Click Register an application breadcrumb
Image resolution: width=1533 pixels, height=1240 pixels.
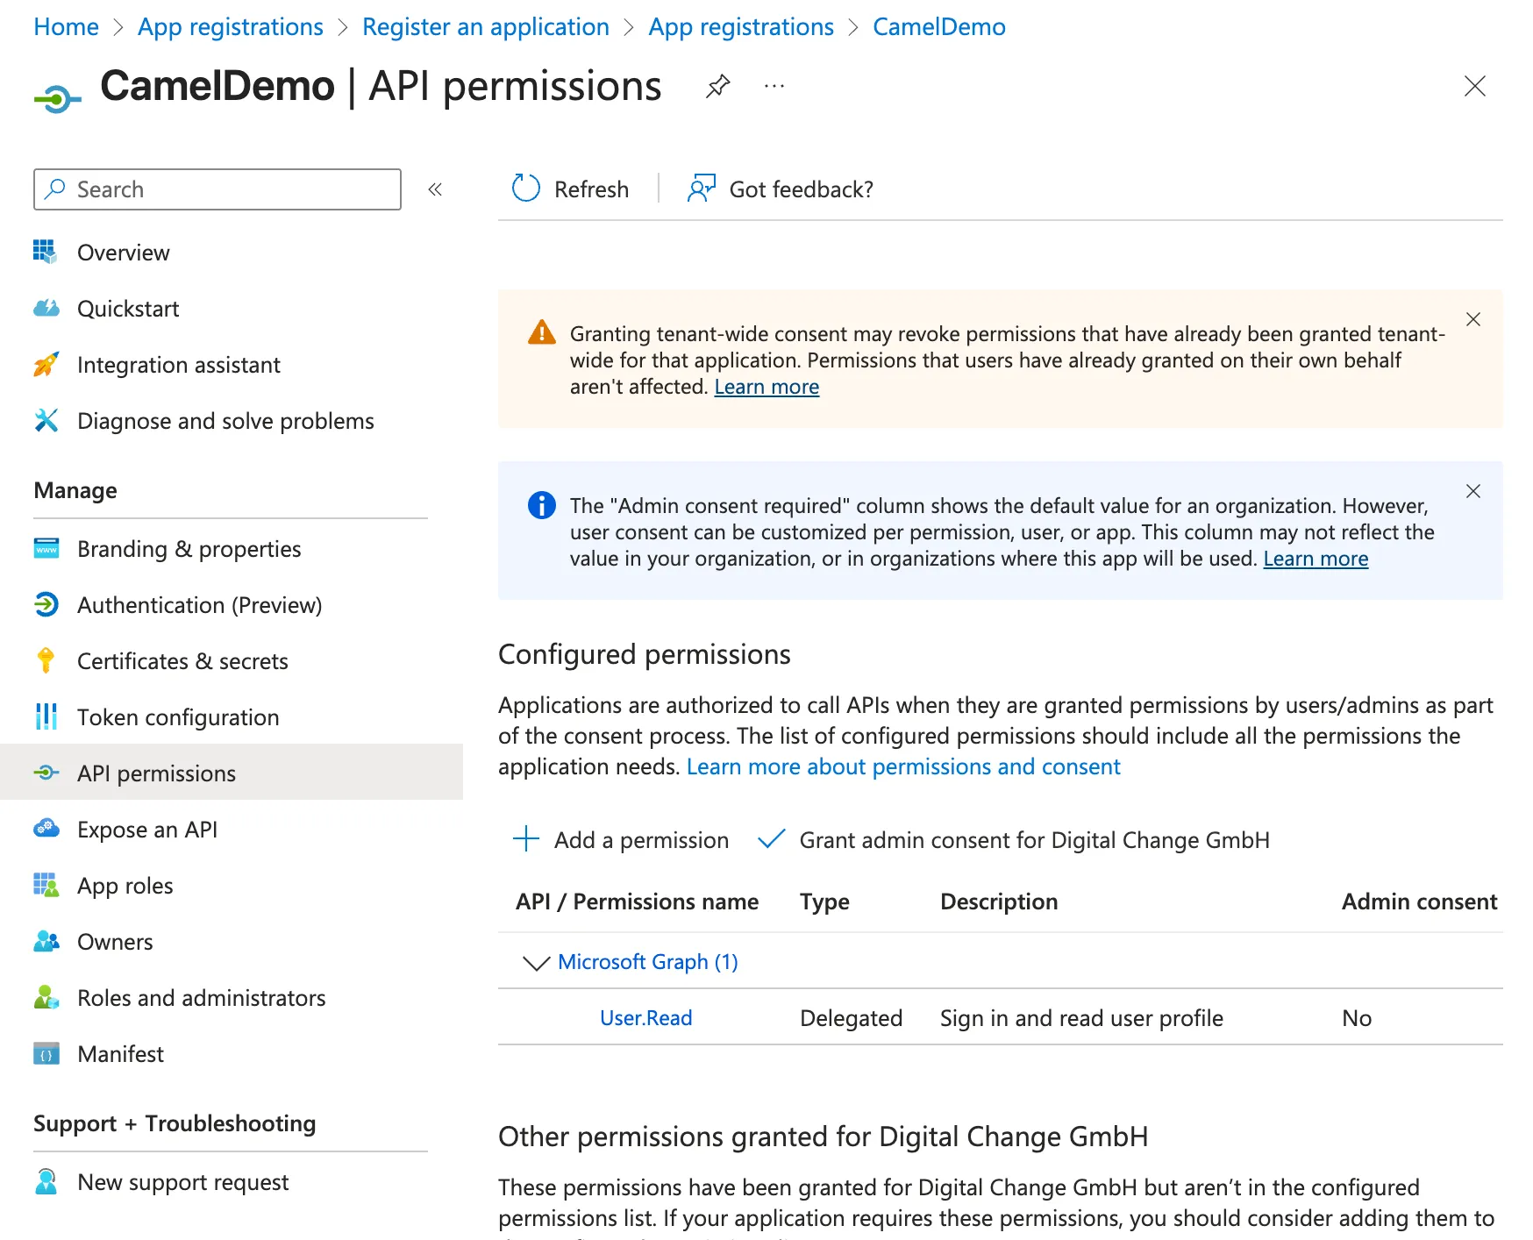click(486, 27)
